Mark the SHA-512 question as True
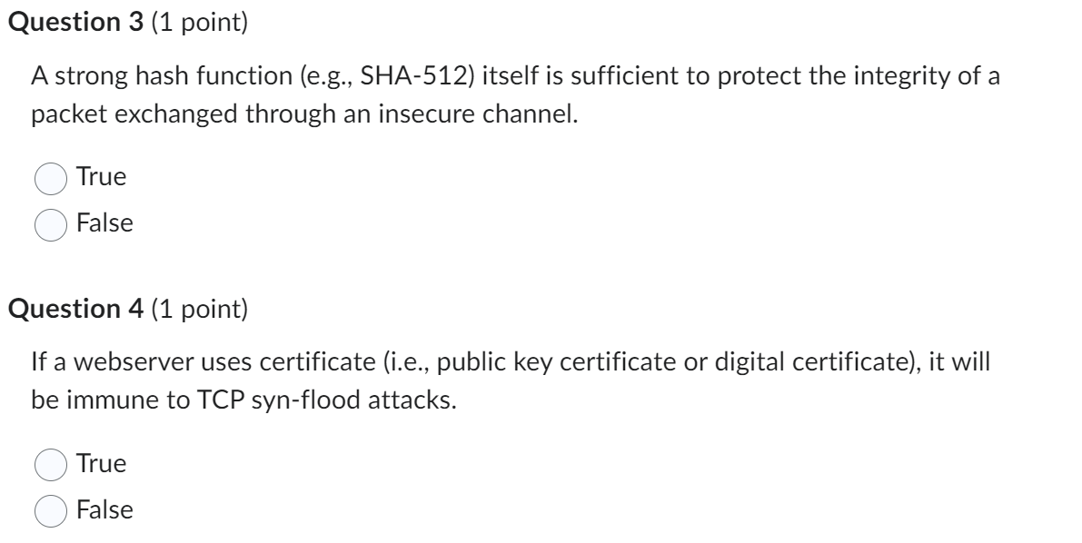1082x543 pixels. point(53,178)
